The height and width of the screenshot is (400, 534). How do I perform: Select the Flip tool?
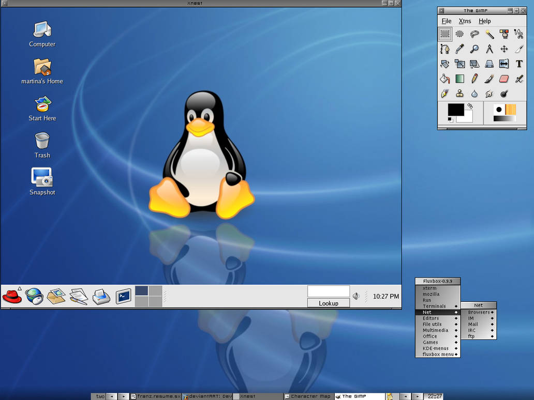pos(504,64)
